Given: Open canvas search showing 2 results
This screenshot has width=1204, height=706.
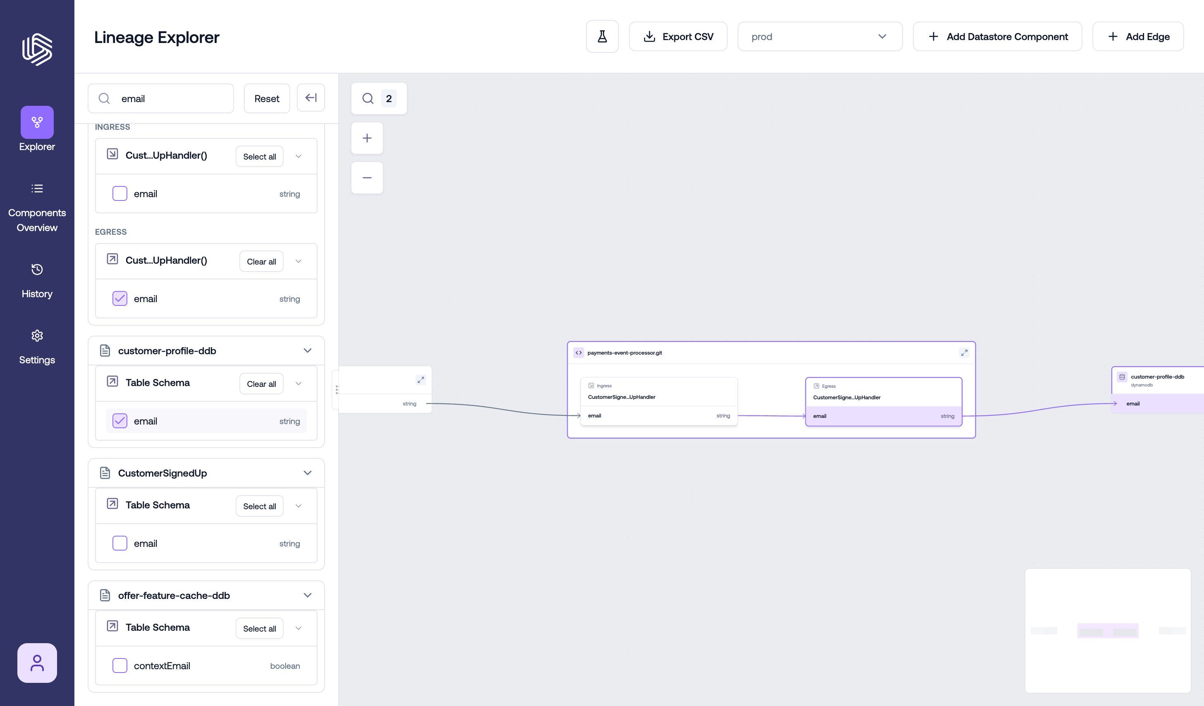Looking at the screenshot, I should click(x=379, y=98).
